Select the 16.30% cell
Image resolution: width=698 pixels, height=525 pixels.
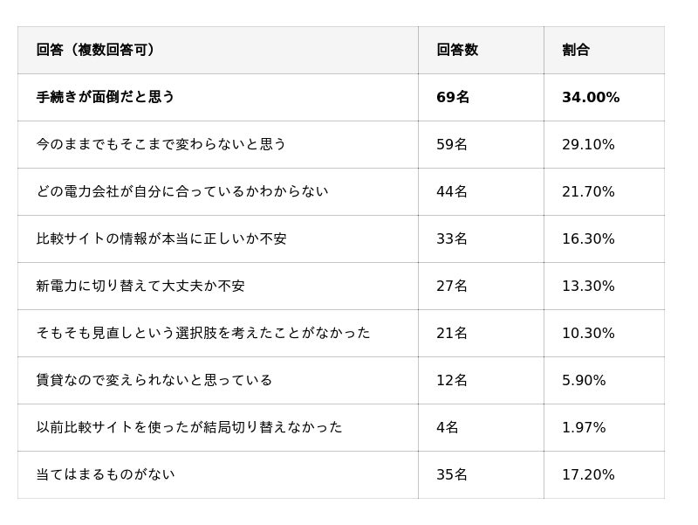(588, 238)
